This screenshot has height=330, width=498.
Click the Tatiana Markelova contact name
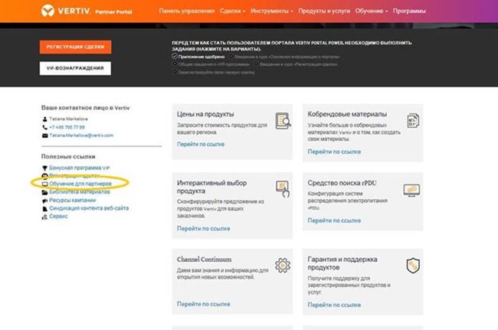point(69,119)
